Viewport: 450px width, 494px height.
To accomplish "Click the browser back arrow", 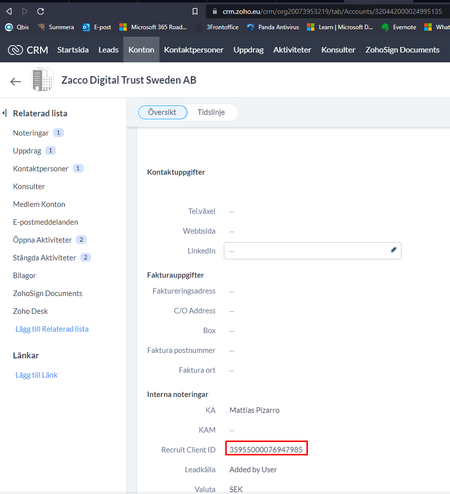I will [x=9, y=11].
